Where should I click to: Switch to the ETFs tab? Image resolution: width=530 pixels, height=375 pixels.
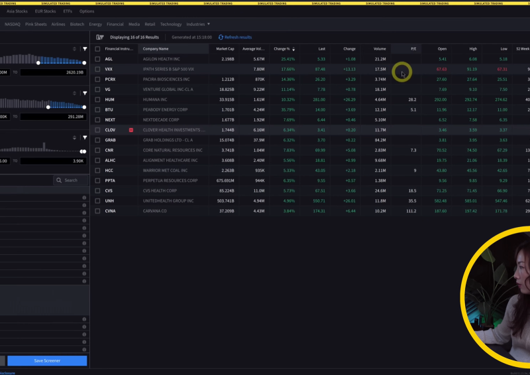click(x=68, y=11)
